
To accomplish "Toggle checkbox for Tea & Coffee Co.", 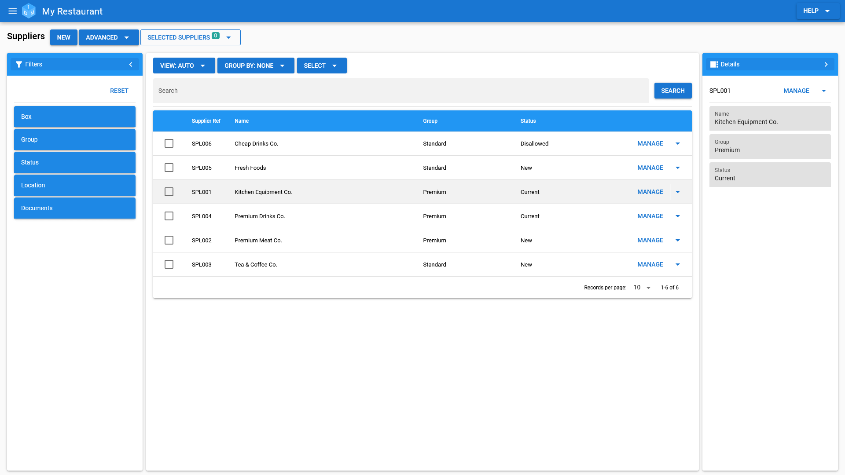I will (x=169, y=264).
